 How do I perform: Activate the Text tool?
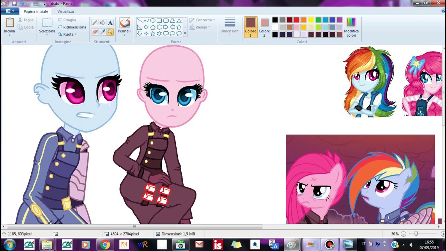click(x=110, y=23)
